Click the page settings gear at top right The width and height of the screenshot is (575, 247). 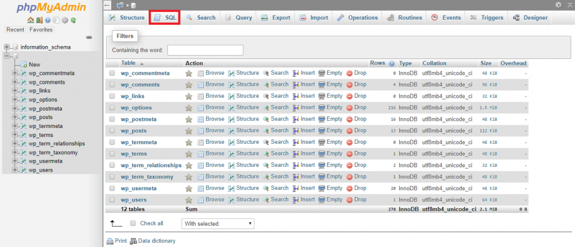[x=558, y=4]
